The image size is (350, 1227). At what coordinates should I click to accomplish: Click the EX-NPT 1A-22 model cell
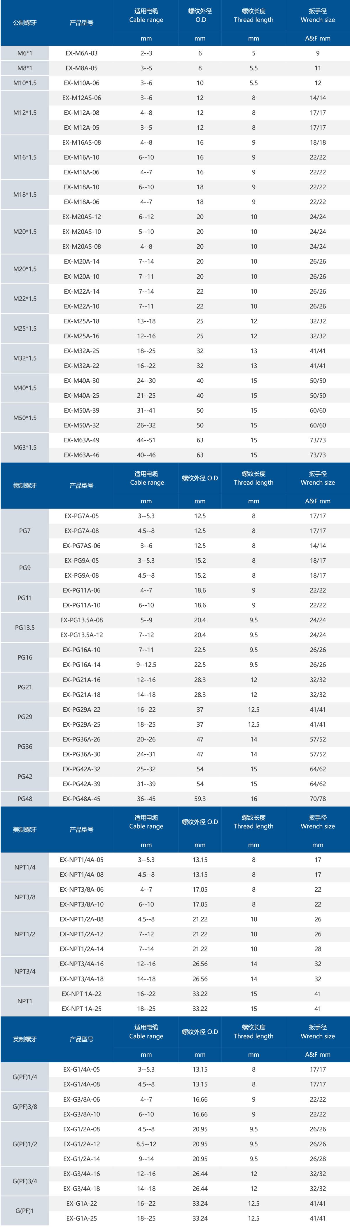point(81,994)
